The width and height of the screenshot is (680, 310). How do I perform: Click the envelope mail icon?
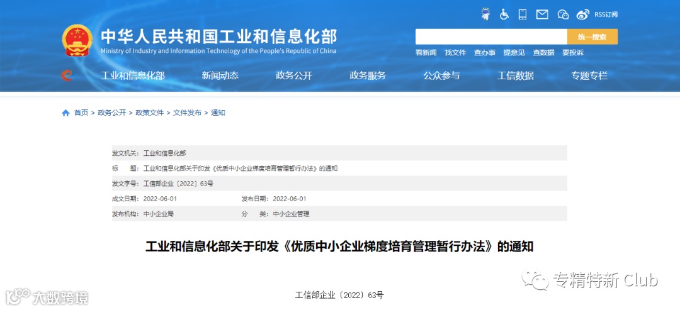pos(542,14)
